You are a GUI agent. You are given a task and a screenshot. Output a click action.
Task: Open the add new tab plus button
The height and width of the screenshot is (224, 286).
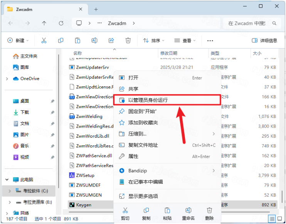tap(96, 9)
